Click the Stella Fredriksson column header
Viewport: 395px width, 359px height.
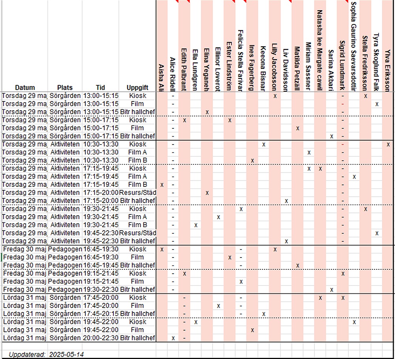tap(365, 63)
